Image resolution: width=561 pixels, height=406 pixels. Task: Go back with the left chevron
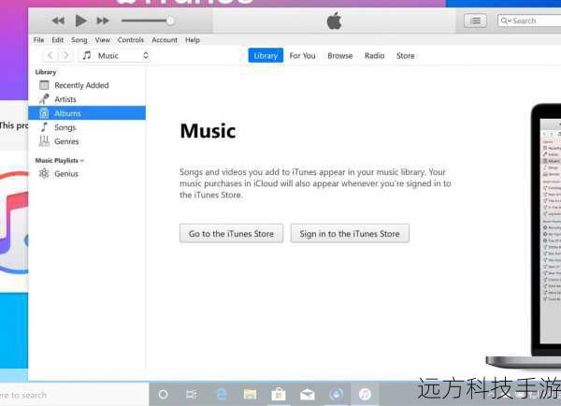[50, 55]
